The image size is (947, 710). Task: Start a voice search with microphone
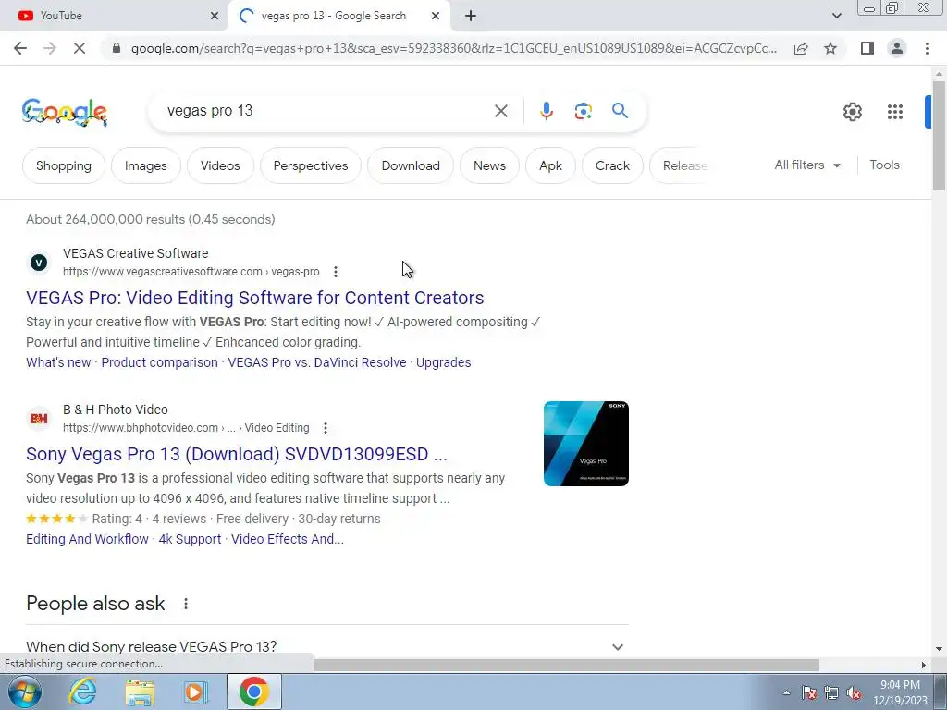pyautogui.click(x=546, y=111)
